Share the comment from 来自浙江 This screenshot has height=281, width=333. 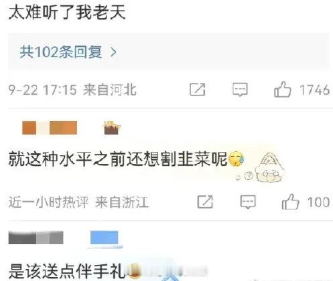point(205,202)
